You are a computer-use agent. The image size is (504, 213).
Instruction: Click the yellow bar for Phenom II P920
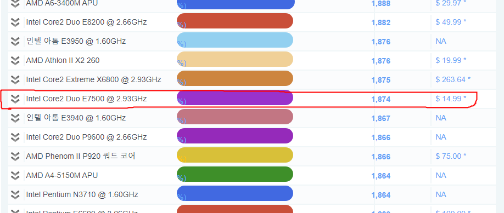point(235,155)
